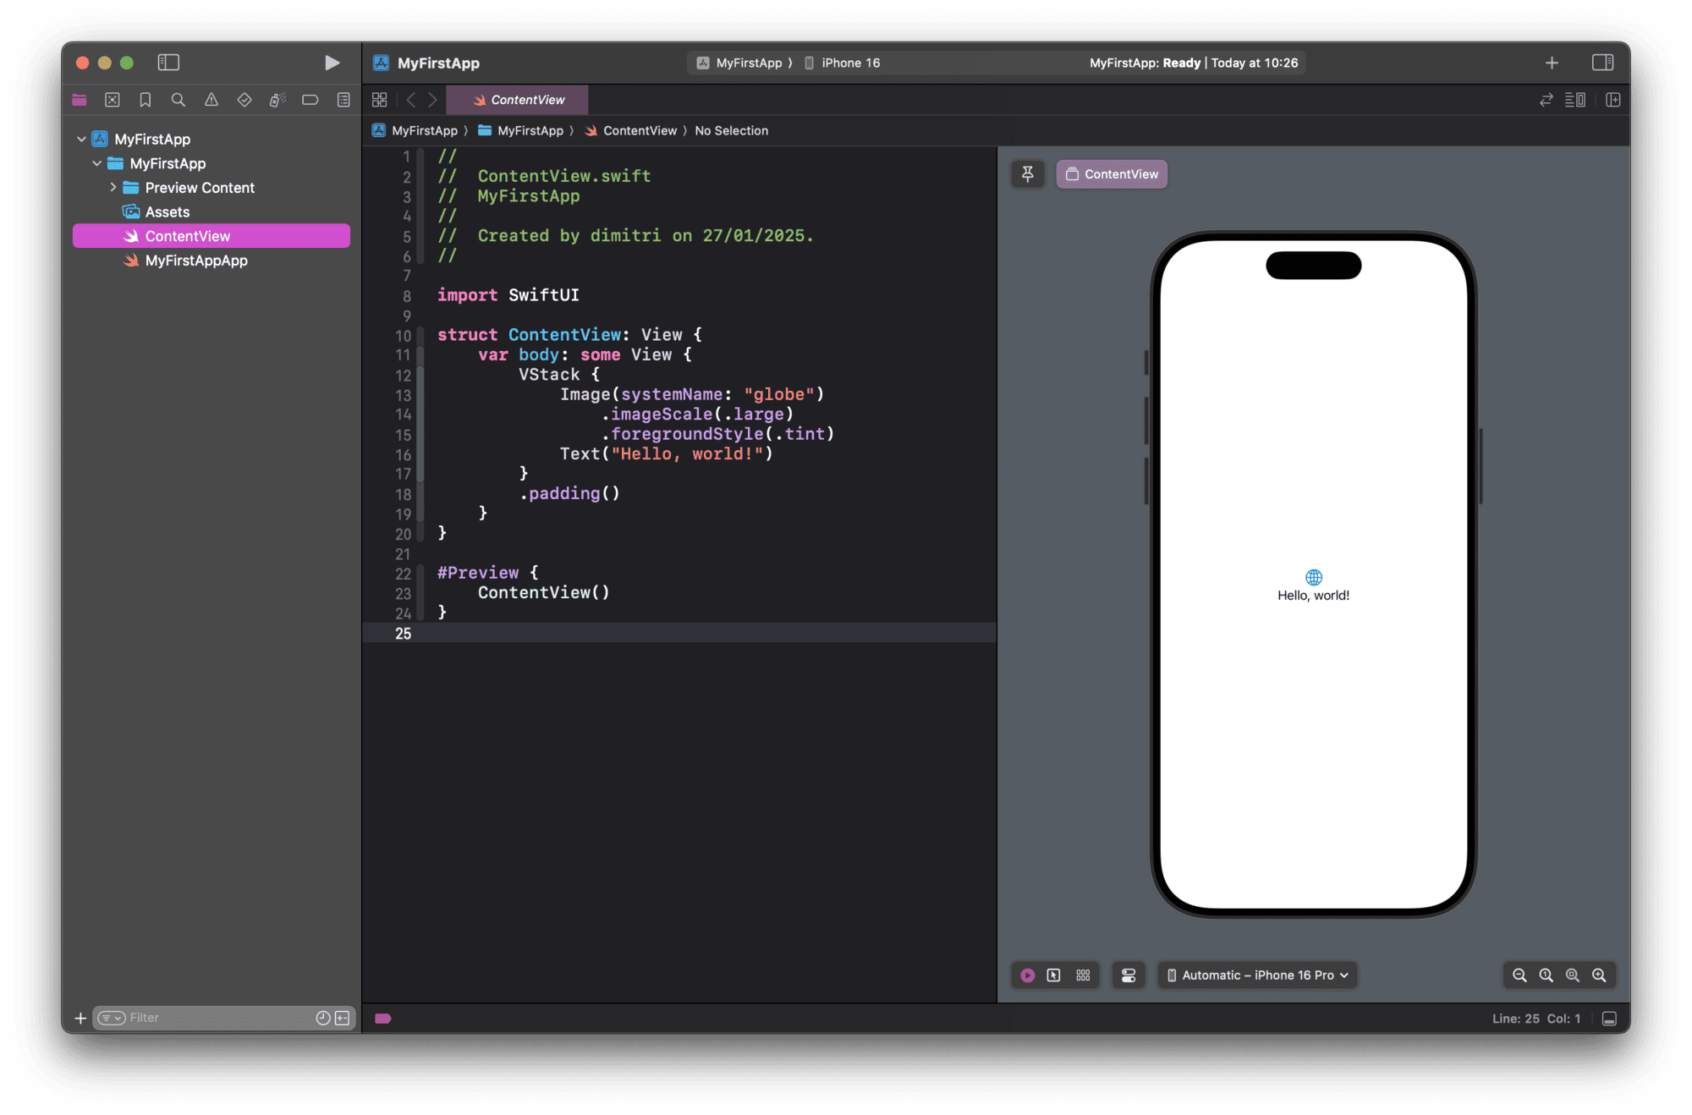Zoom out the preview canvas
This screenshot has height=1115, width=1692.
(x=1519, y=975)
